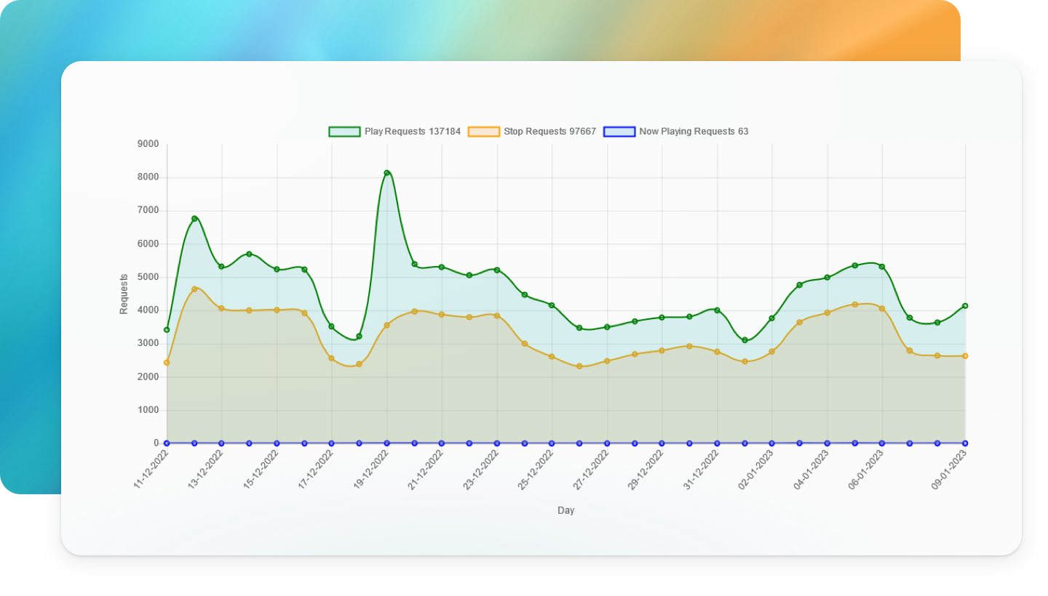Select the Play Requests point on 09-01-2023

click(965, 306)
